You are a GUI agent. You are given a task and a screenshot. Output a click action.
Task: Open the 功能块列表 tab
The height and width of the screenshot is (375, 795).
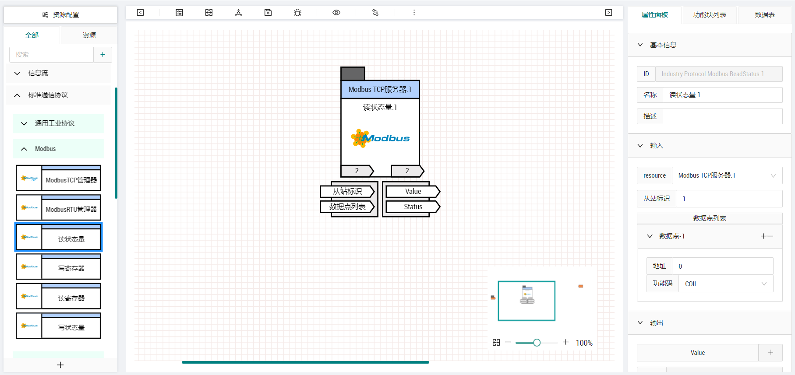point(710,15)
